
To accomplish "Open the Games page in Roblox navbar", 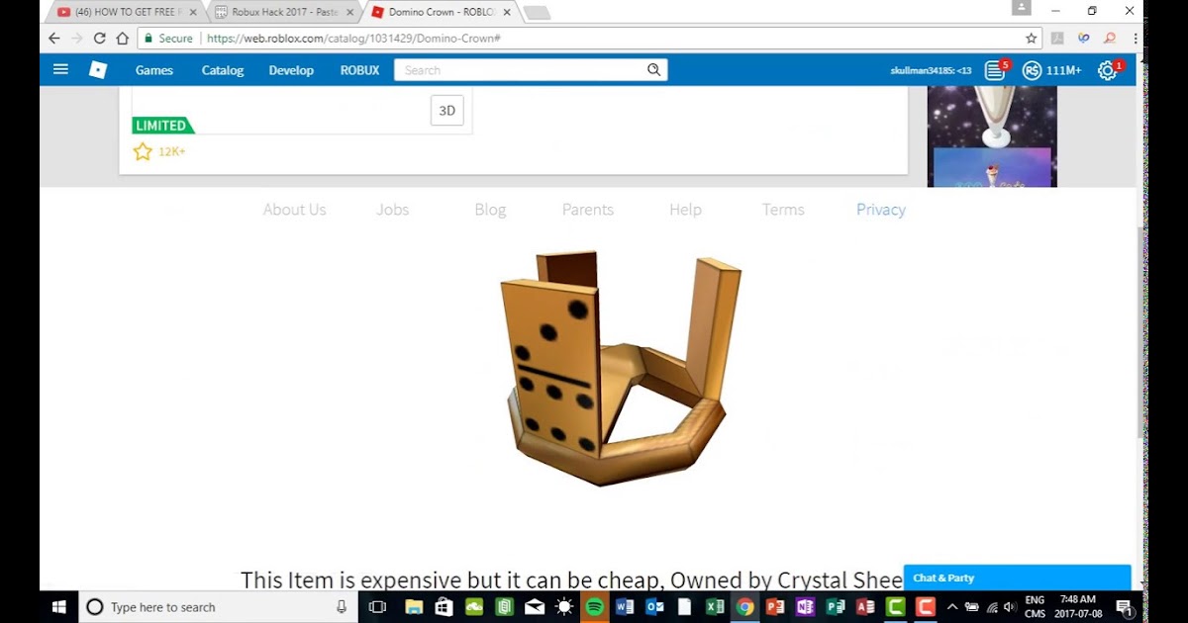I will (x=154, y=70).
